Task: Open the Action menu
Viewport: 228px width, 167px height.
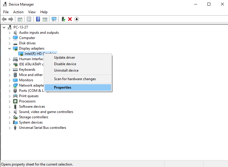Action: (18, 12)
